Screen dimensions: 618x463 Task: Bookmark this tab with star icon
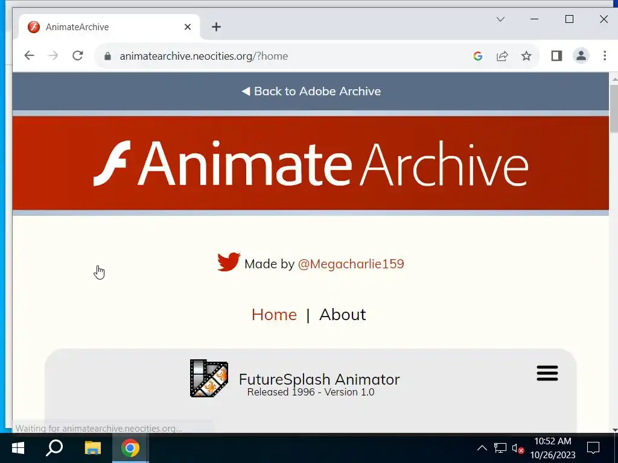point(526,56)
